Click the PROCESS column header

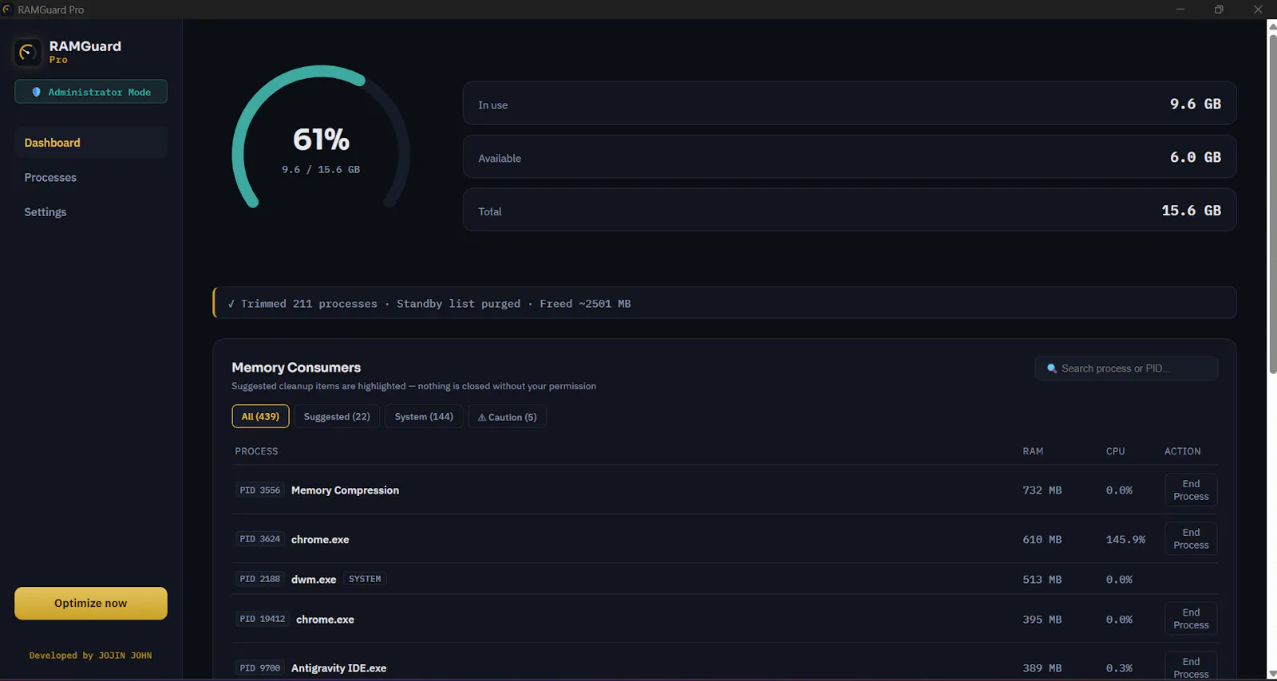[x=256, y=451]
